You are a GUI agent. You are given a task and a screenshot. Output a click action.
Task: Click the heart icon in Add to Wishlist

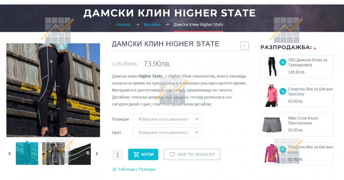point(172,155)
